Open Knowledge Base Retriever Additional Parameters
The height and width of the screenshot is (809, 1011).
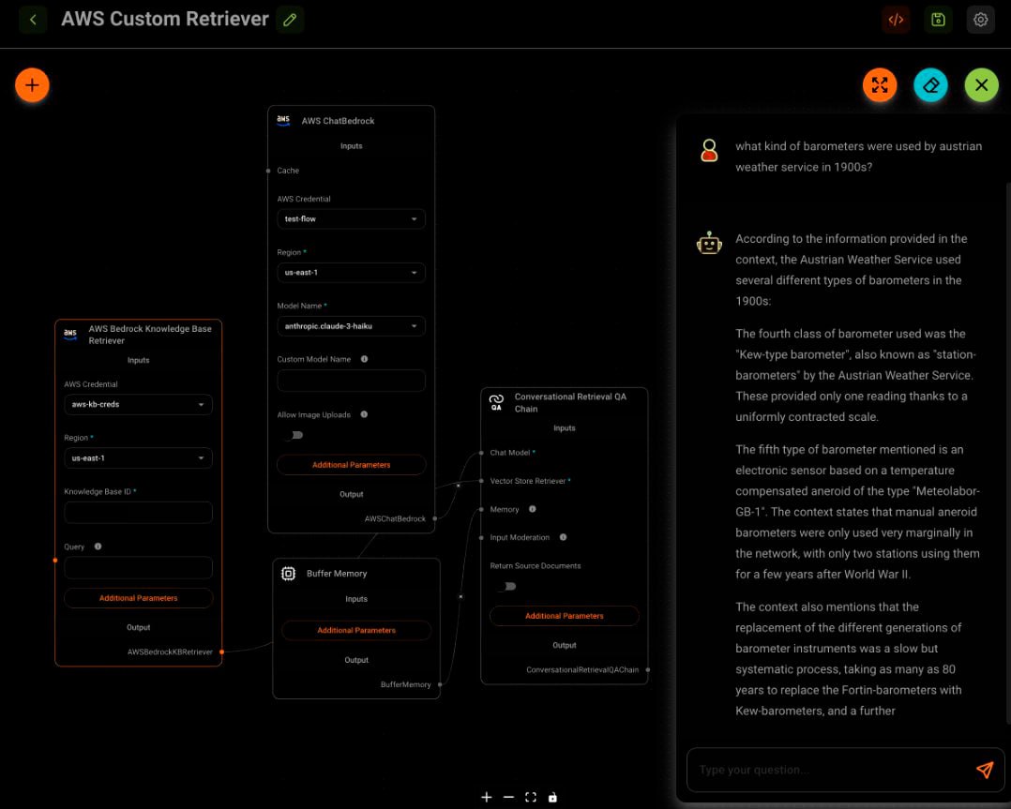pyautogui.click(x=138, y=598)
